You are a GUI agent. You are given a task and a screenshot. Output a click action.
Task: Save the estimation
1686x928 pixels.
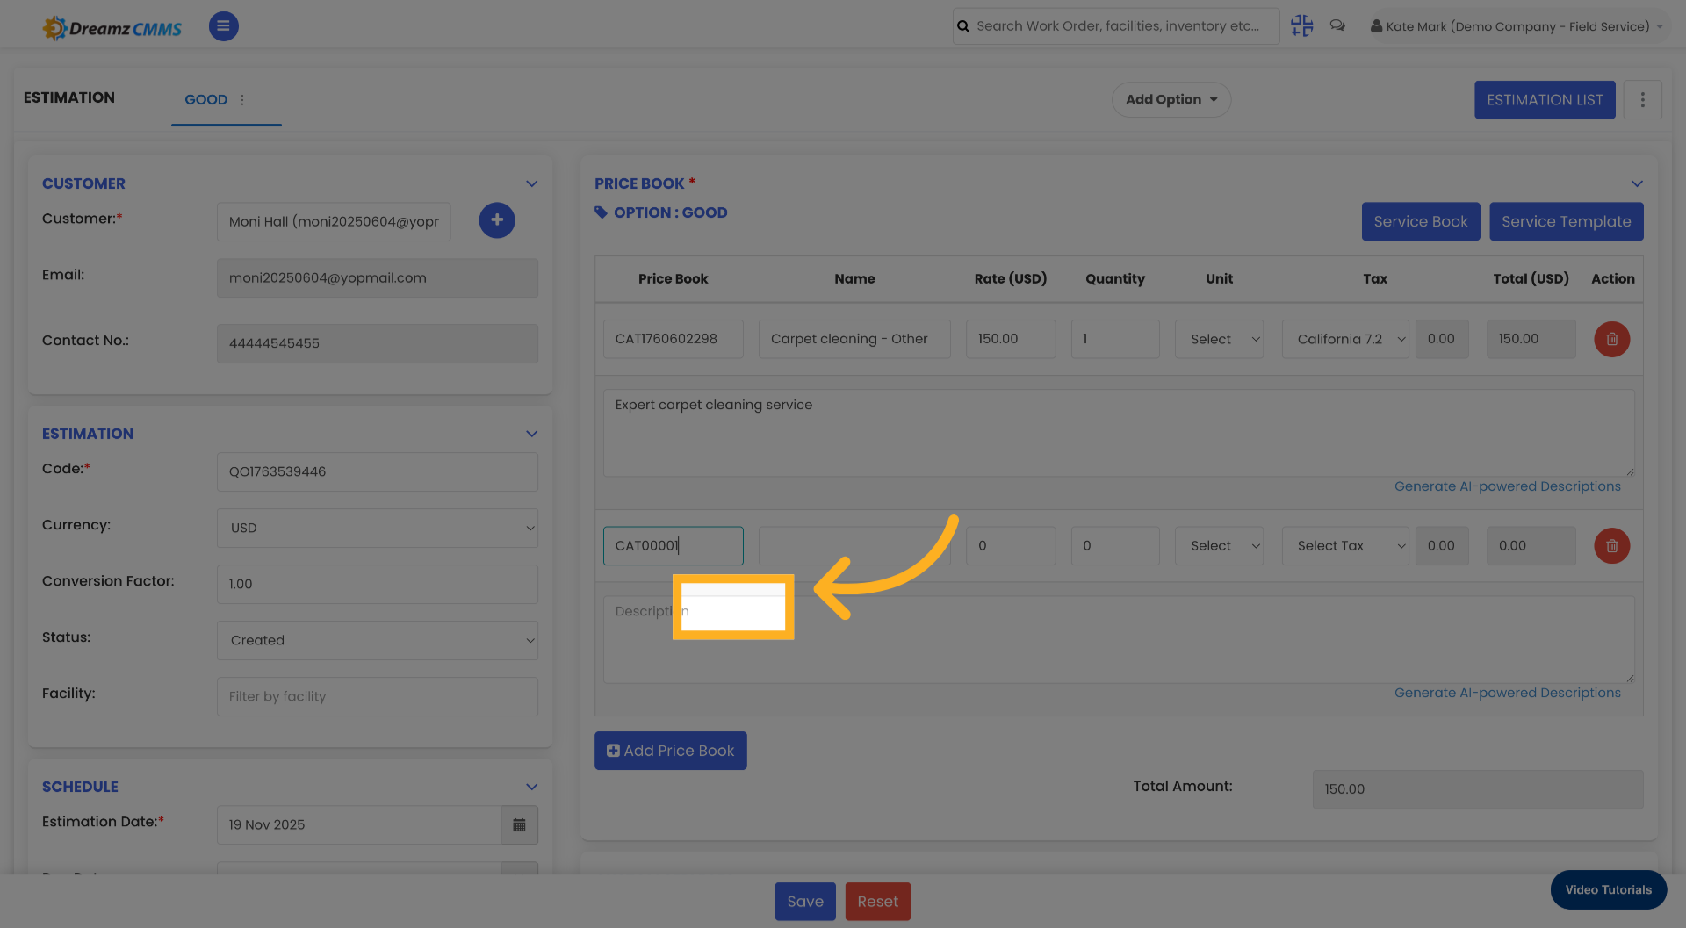coord(805,902)
